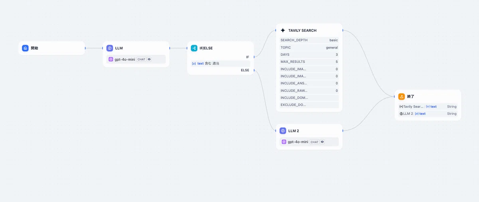Image resolution: width=479 pixels, height=202 pixels.
Task: Click the home icon on the 開始 node
Action: click(x=25, y=48)
